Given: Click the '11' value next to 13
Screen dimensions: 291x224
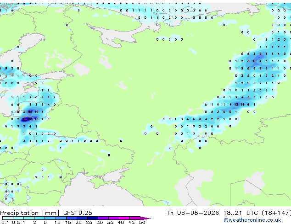Looking at the screenshot, I should (242, 105).
